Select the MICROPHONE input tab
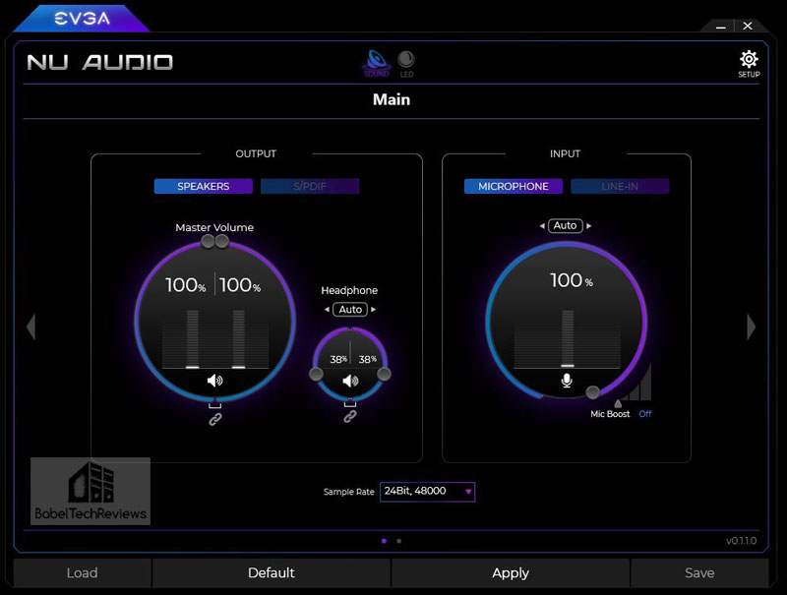Image resolution: width=787 pixels, height=595 pixels. pyautogui.click(x=514, y=186)
